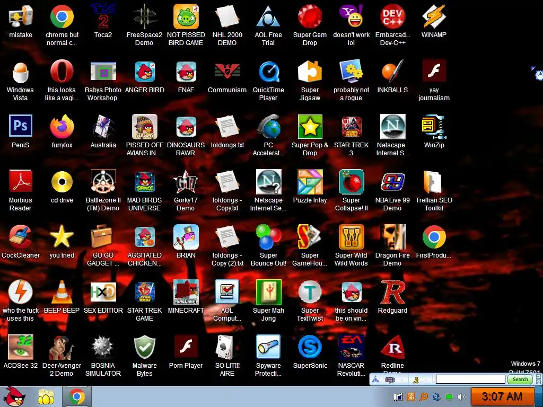Launch the Gorky17 Demo icon
Screen dimensions: 543x407
click(x=186, y=182)
